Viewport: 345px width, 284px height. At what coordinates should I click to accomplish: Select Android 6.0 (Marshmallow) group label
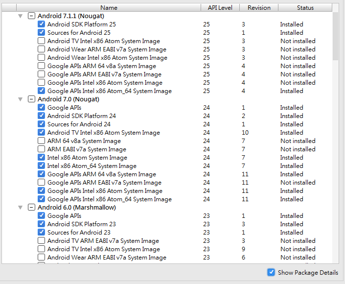(77, 208)
